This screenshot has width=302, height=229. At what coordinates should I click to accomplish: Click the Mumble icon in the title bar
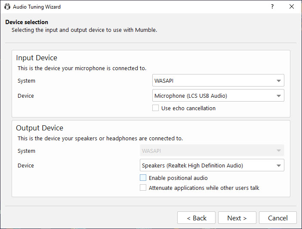pyautogui.click(x=7, y=6)
